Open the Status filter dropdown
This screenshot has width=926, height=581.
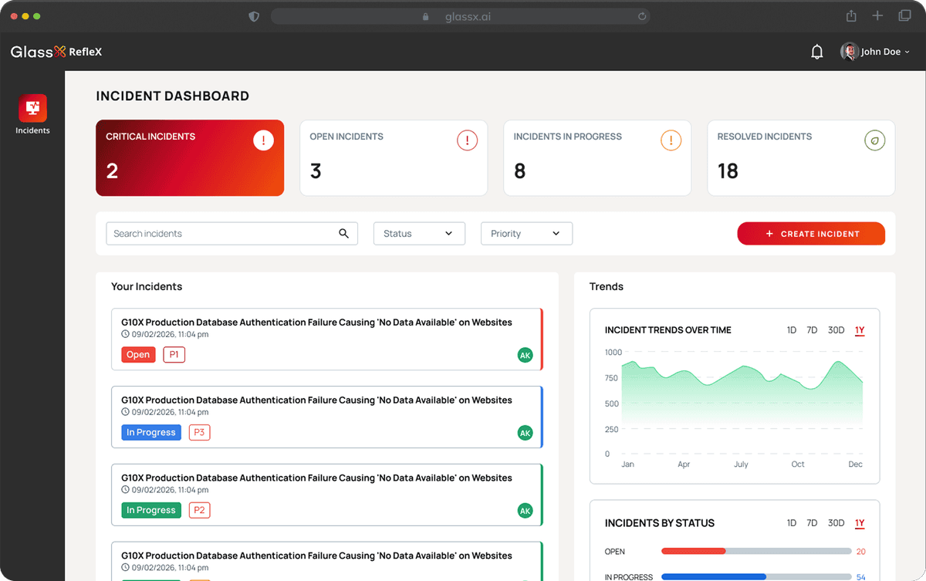[x=419, y=233]
